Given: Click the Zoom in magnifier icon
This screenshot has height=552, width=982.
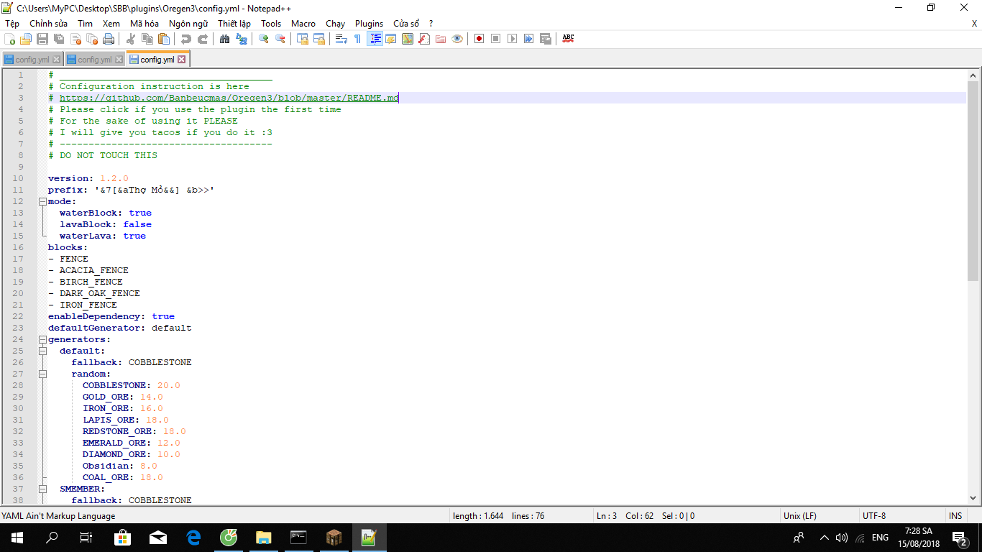Looking at the screenshot, I should [264, 39].
